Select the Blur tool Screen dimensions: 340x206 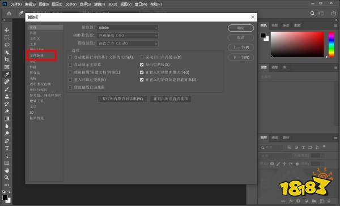[7, 126]
